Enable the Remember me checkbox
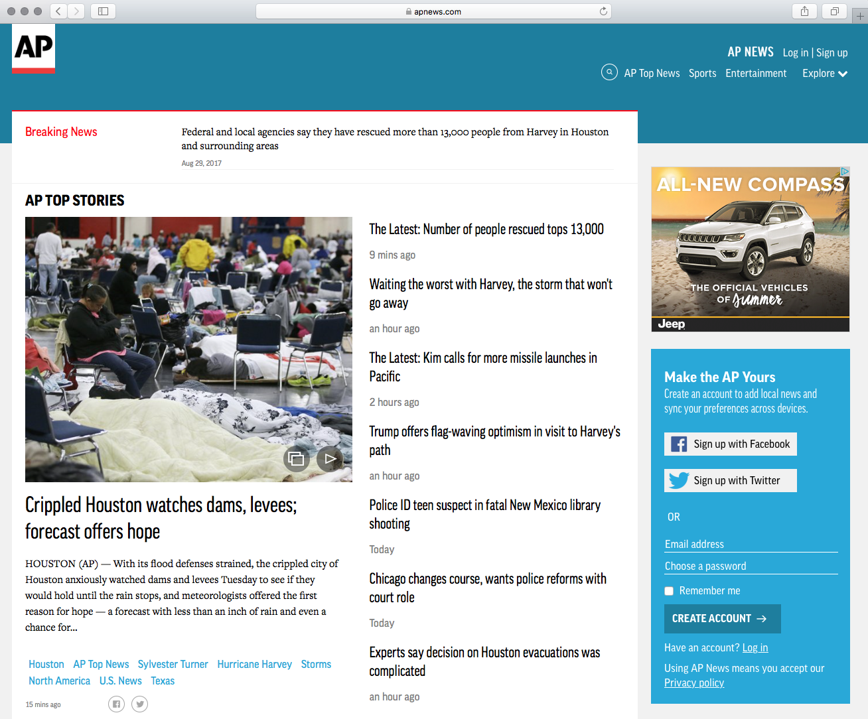Screen dimensions: 868x719 pos(669,591)
